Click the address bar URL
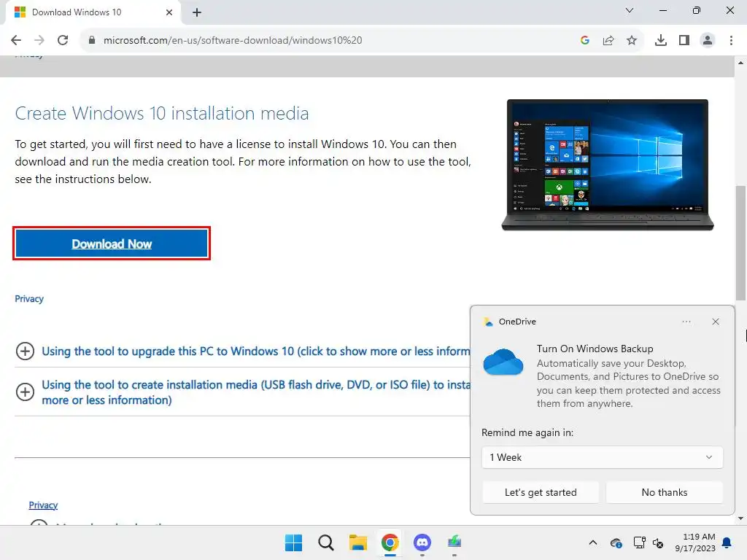The height and width of the screenshot is (560, 747). coord(233,40)
